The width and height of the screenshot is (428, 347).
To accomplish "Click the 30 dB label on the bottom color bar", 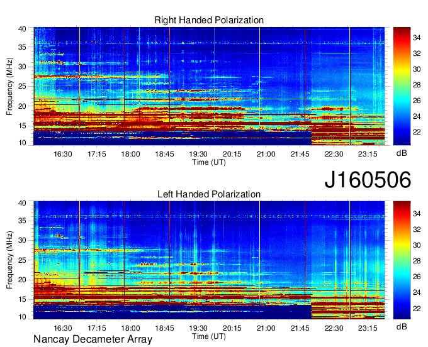I will click(417, 245).
